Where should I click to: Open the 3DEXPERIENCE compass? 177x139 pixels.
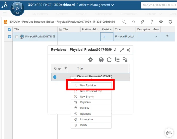pyautogui.click(x=17, y=8)
